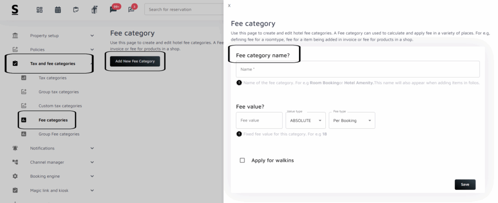Viewport: 498px width, 203px height.
Task: Open the message icon with 3 badge
Action: tap(131, 10)
